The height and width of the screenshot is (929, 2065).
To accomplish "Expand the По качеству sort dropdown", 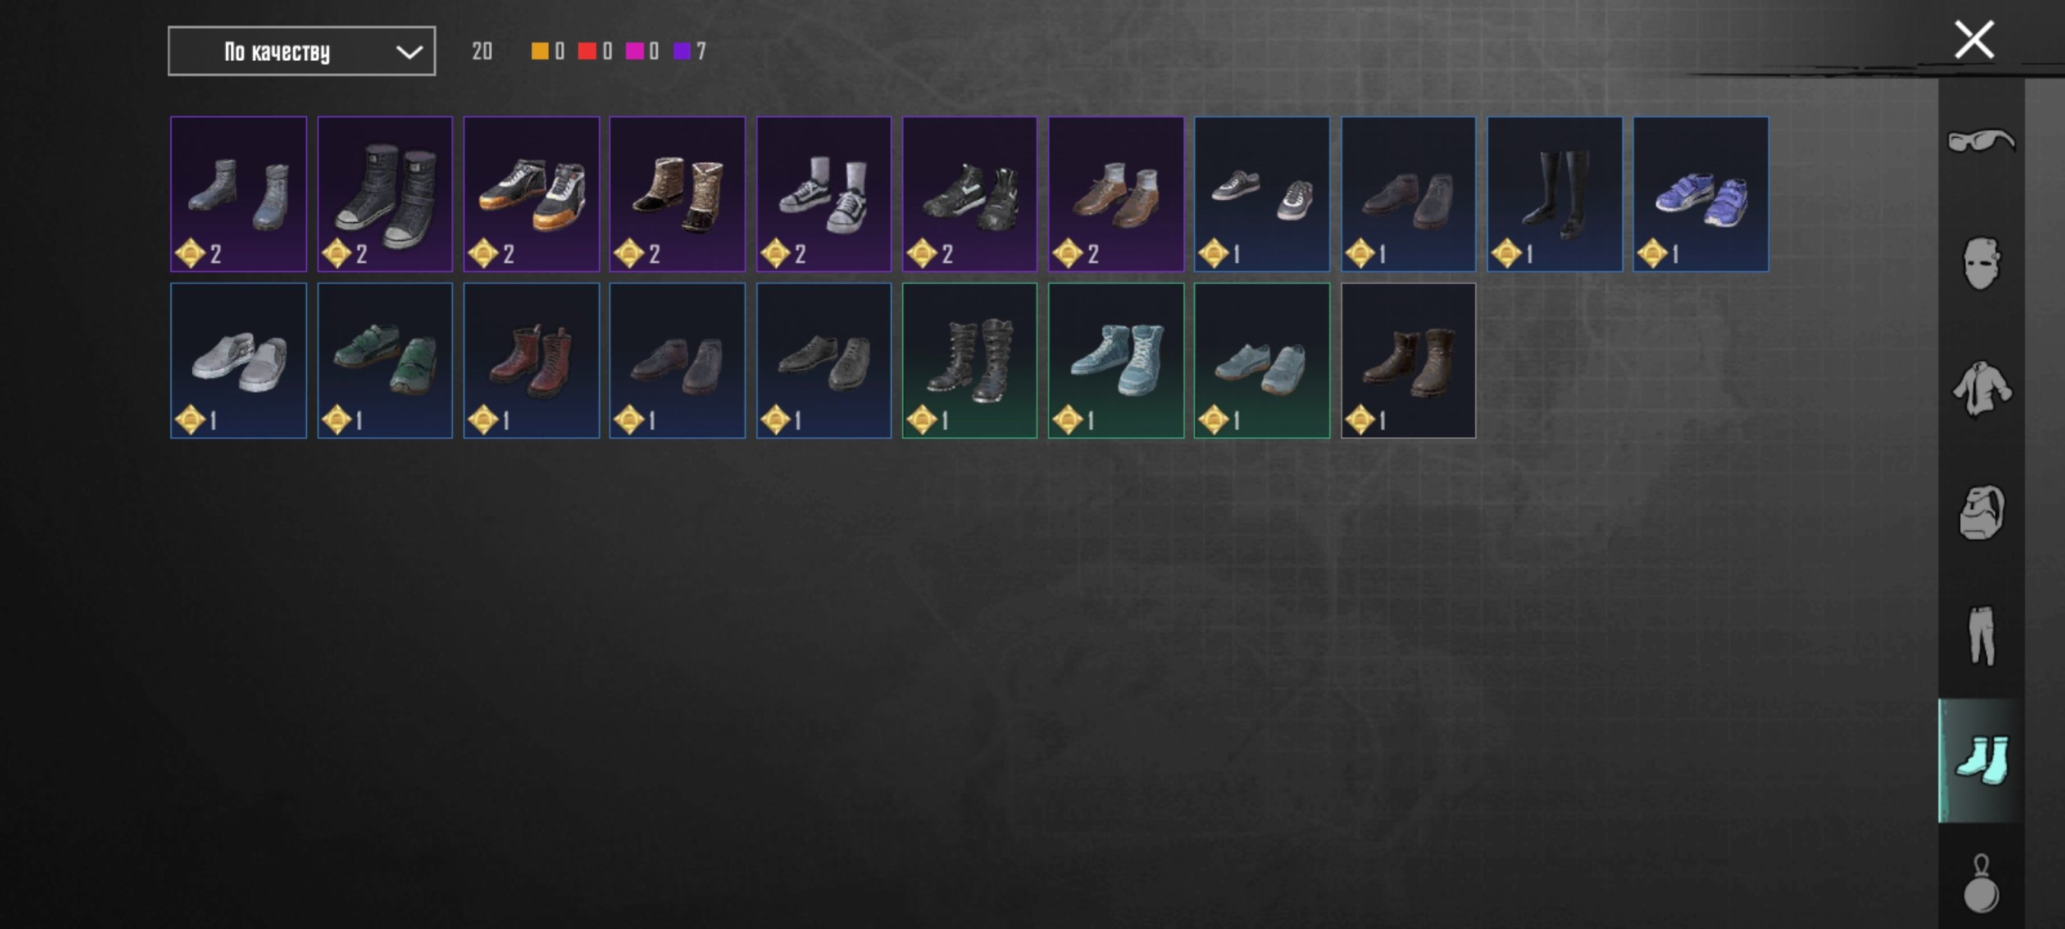I will pyautogui.click(x=302, y=51).
